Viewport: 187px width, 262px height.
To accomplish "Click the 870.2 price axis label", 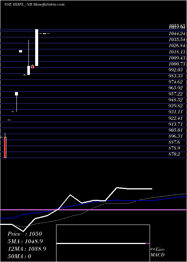I will point(175,154).
